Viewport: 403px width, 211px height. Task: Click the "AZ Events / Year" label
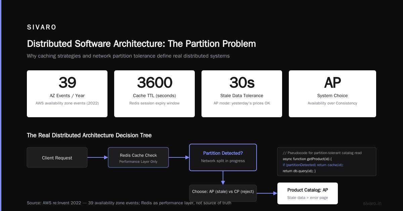(x=67, y=96)
